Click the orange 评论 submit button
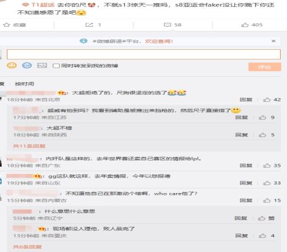Viewport: 287px width, 252px height. 265,67
